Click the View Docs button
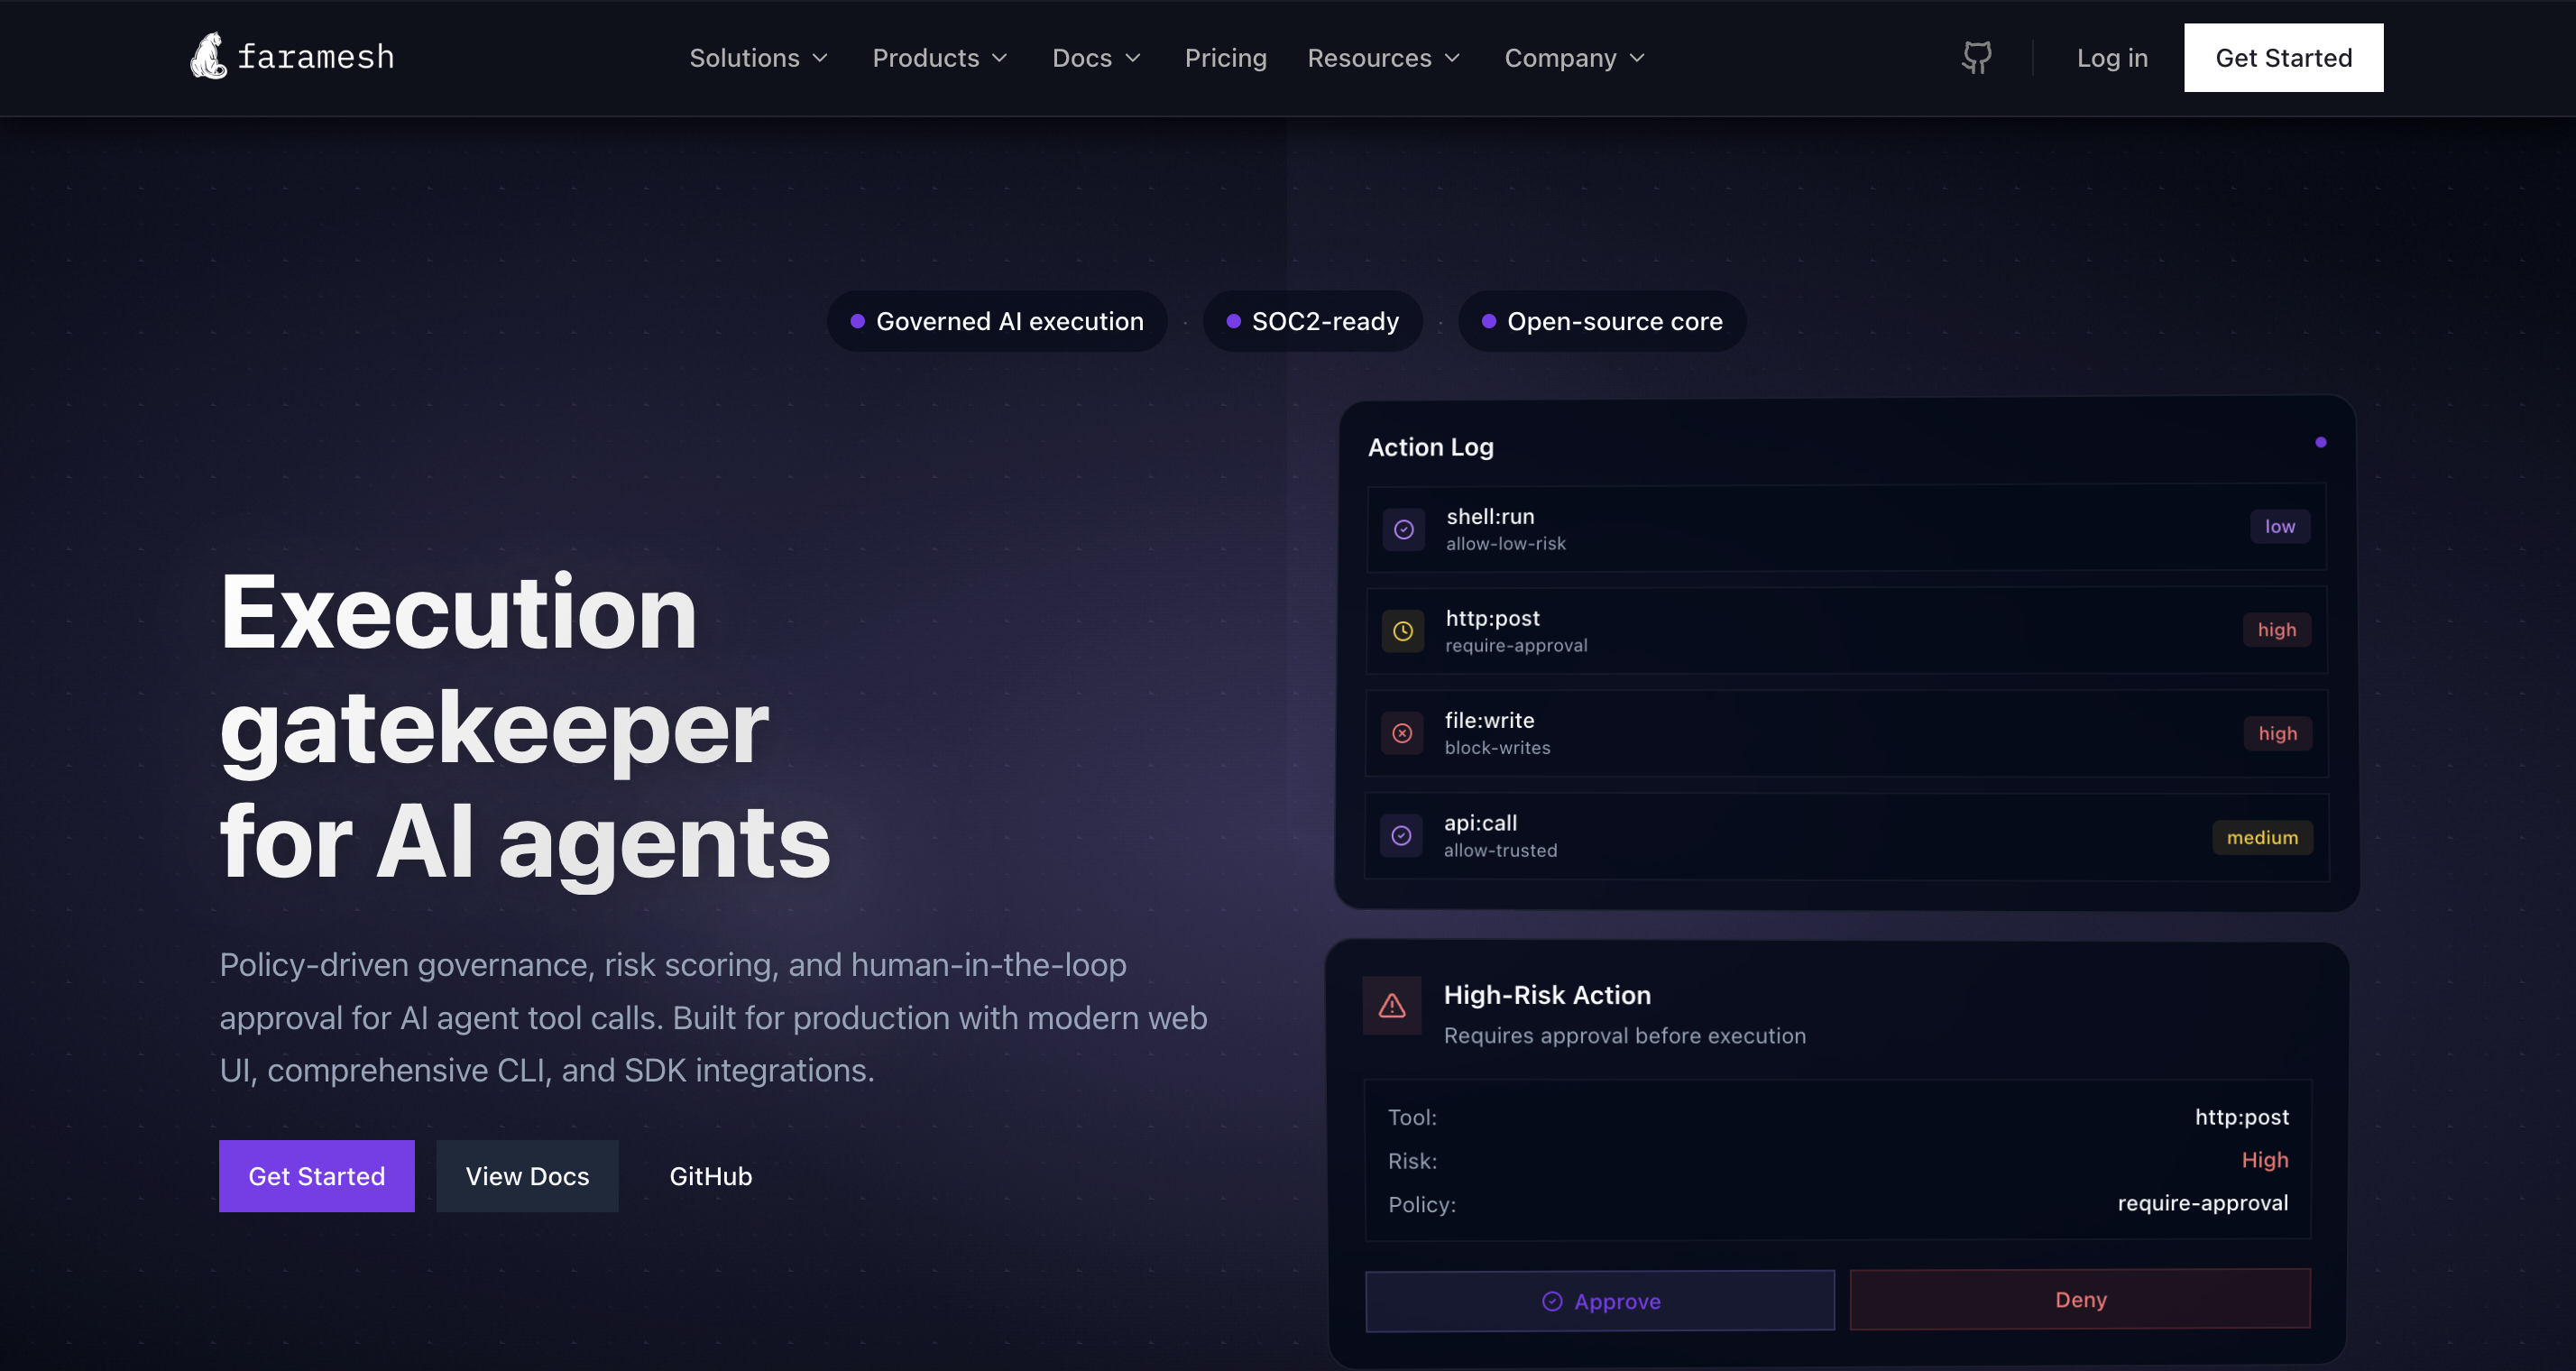The height and width of the screenshot is (1371, 2576). tap(527, 1176)
